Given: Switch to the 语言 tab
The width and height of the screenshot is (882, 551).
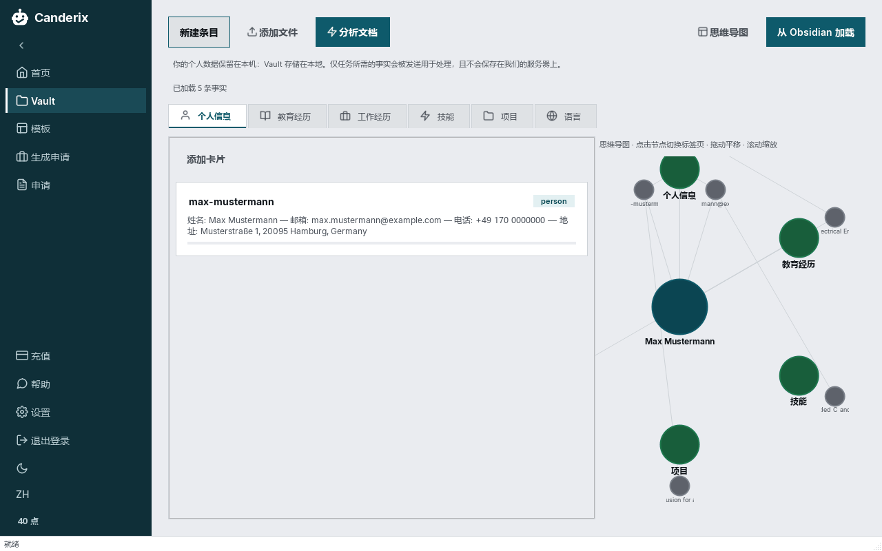Looking at the screenshot, I should (x=566, y=116).
